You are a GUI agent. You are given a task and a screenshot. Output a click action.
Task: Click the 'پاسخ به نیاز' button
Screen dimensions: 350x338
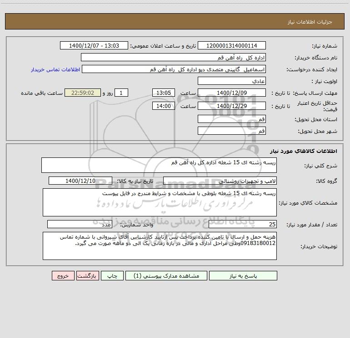(243, 275)
